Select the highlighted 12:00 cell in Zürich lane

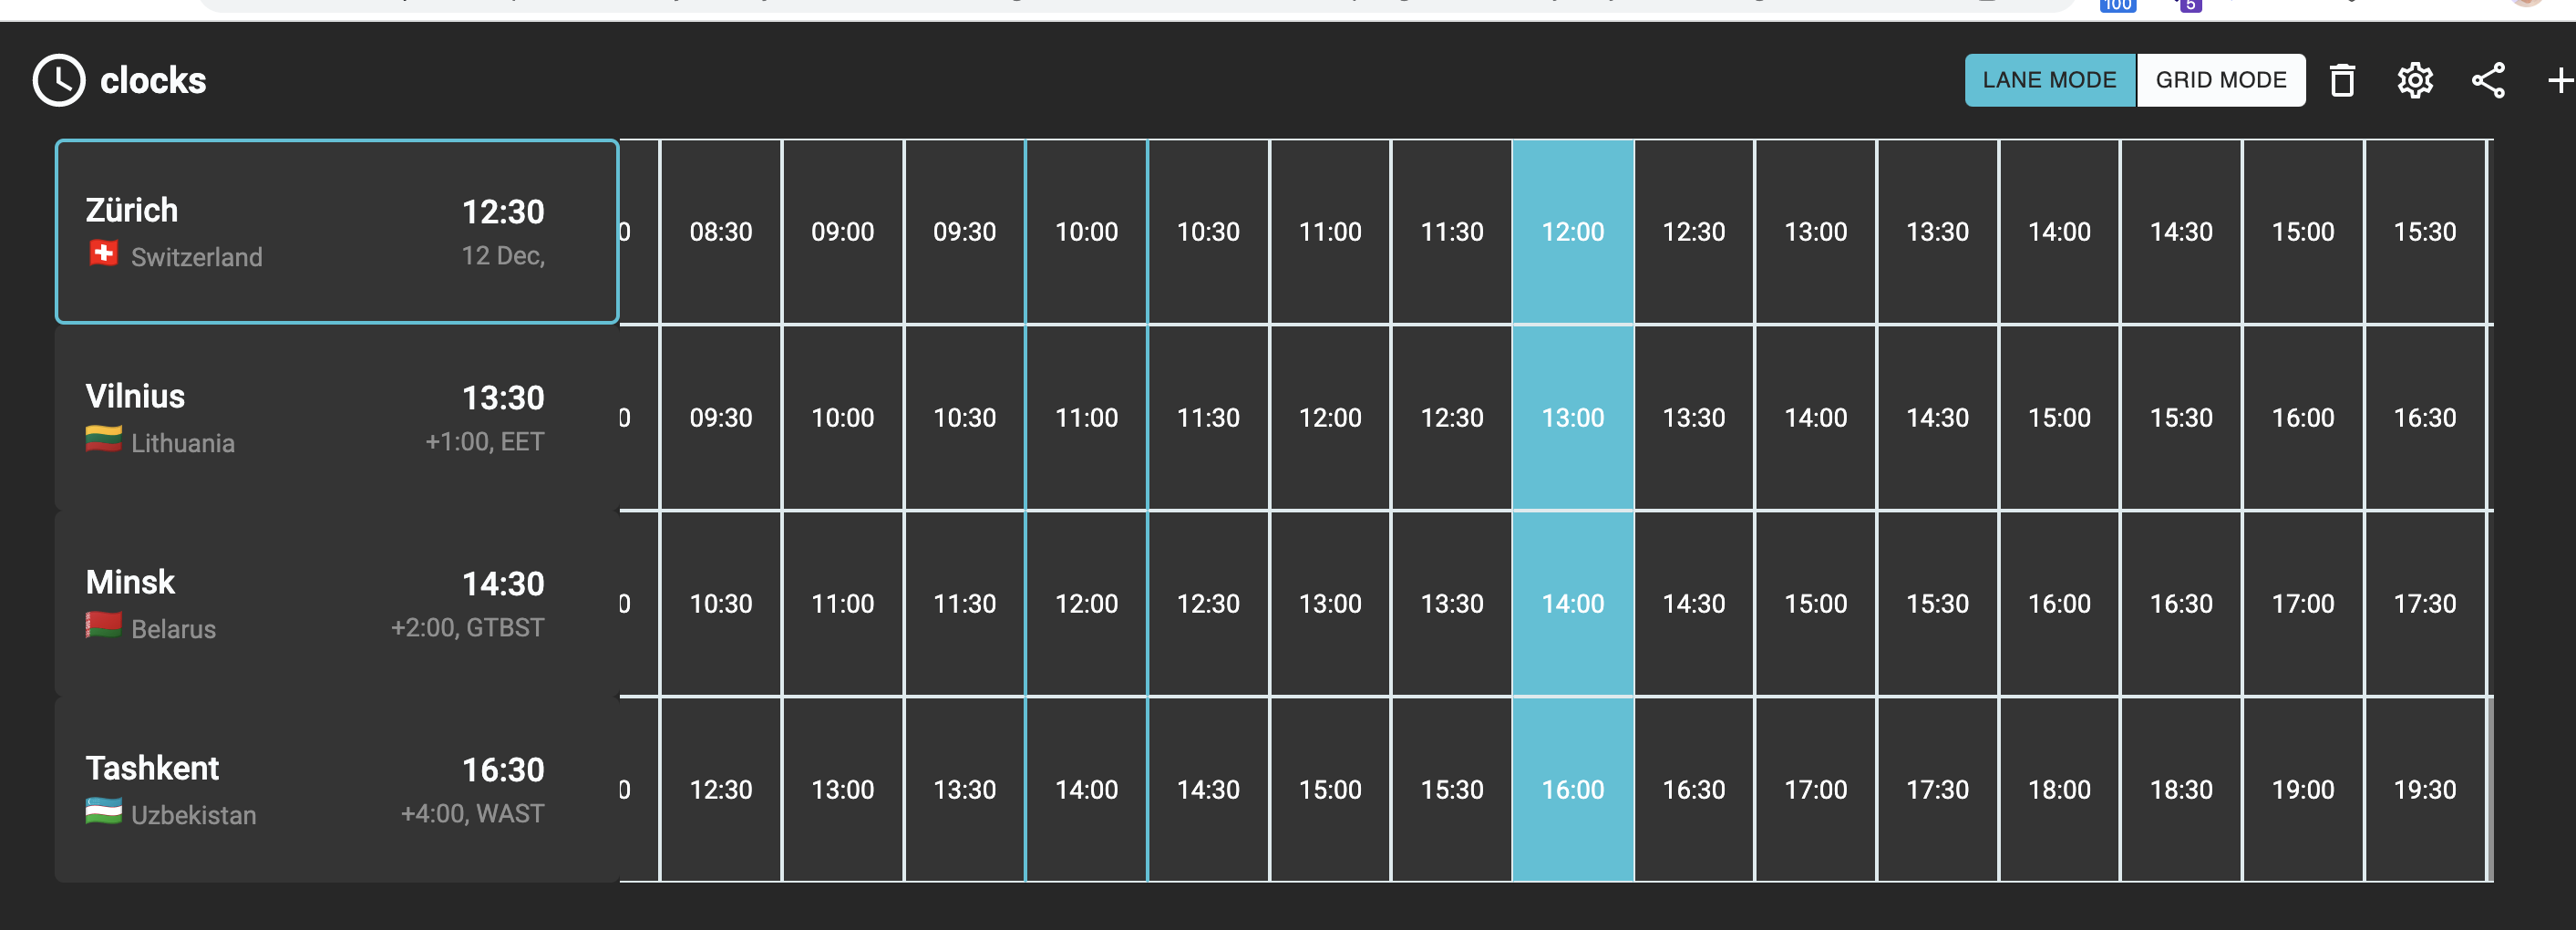1573,231
